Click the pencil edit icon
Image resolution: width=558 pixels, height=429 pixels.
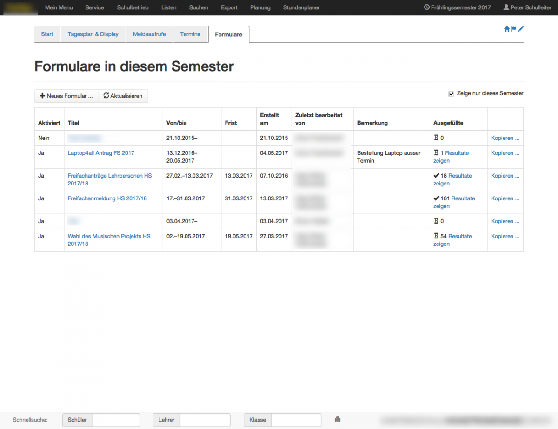tap(521, 29)
